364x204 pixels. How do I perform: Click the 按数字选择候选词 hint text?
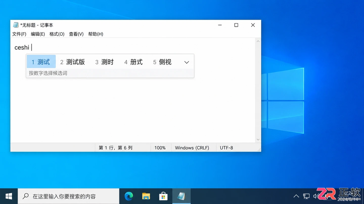(48, 73)
